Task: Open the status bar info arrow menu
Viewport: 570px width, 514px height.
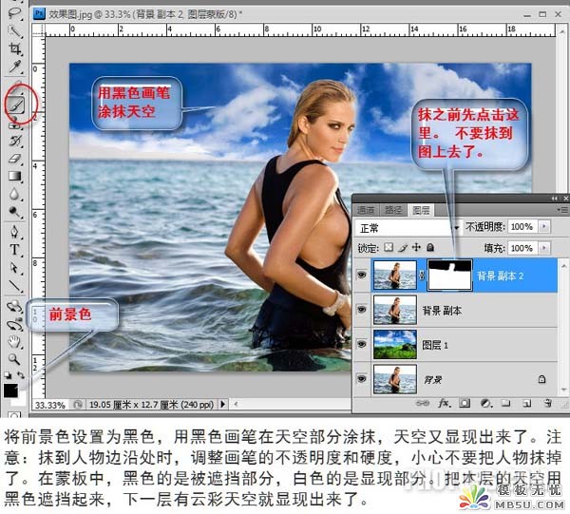Action: coord(223,404)
